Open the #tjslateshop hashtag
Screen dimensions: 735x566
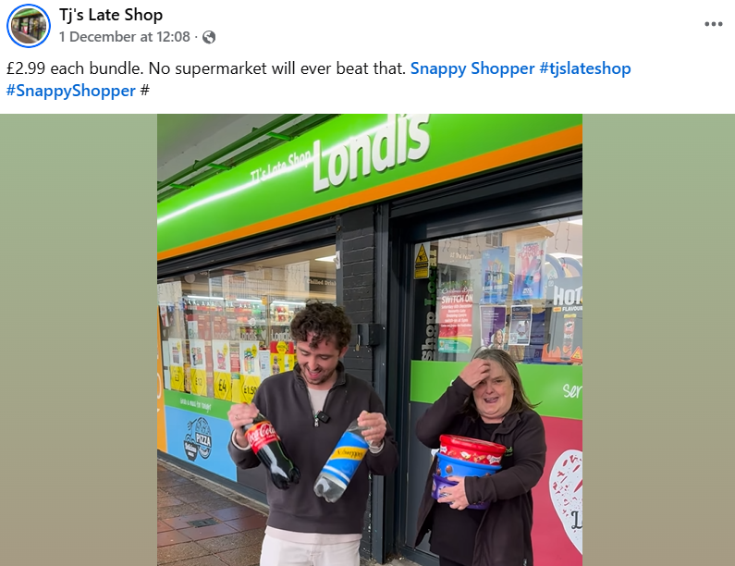coord(585,68)
